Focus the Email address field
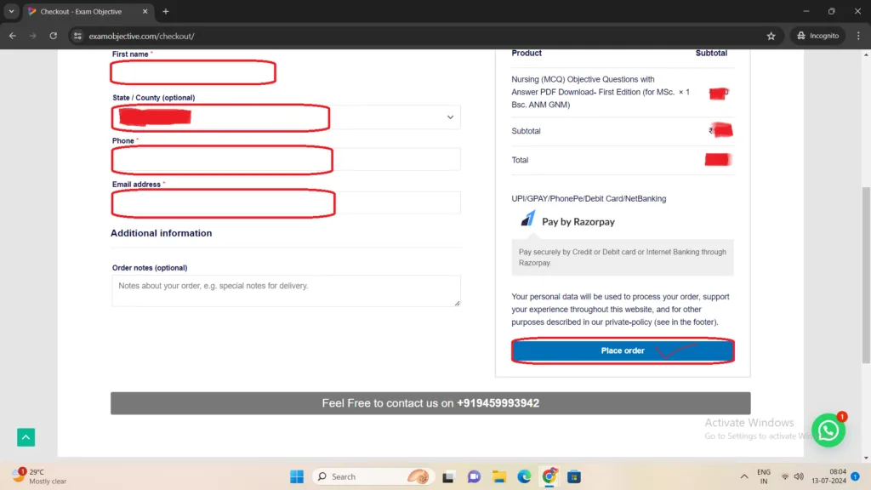This screenshot has height=490, width=871. tap(286, 203)
